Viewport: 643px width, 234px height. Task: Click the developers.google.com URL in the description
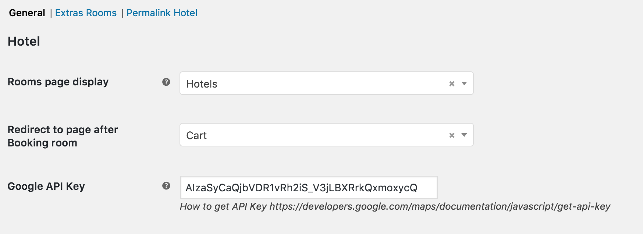point(440,206)
